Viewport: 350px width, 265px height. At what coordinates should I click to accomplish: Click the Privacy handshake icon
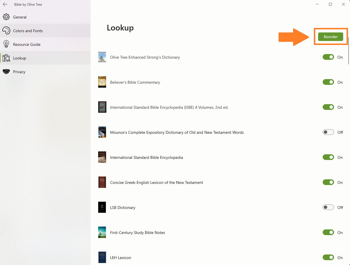click(x=6, y=72)
